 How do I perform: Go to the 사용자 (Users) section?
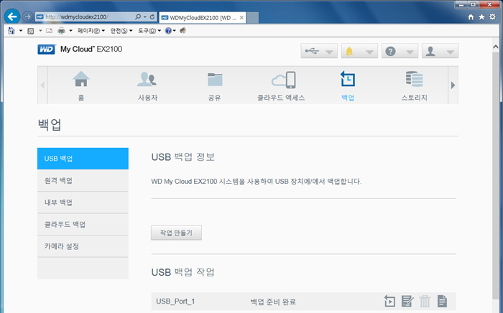(x=147, y=83)
